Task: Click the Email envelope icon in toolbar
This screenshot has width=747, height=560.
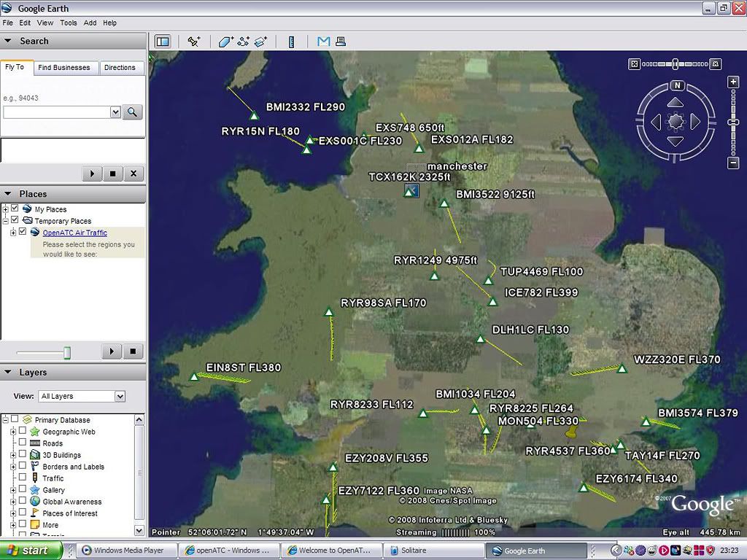Action: tap(324, 42)
